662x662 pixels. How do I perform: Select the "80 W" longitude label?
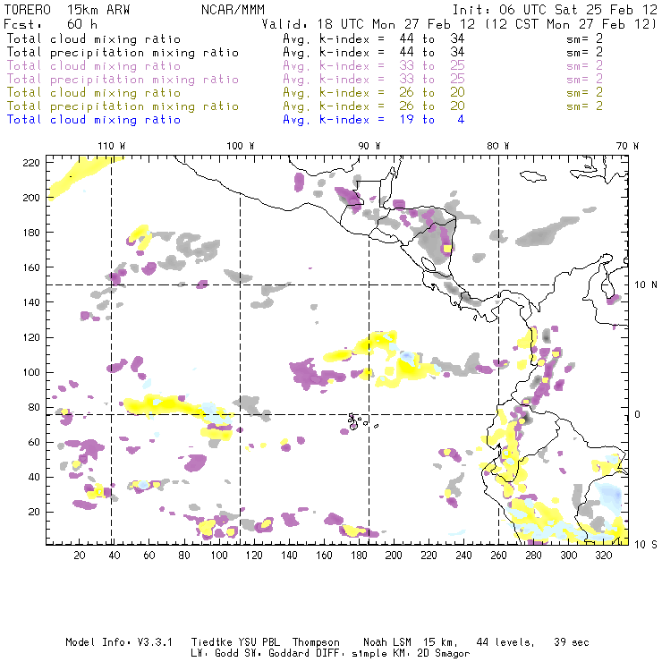pos(498,146)
